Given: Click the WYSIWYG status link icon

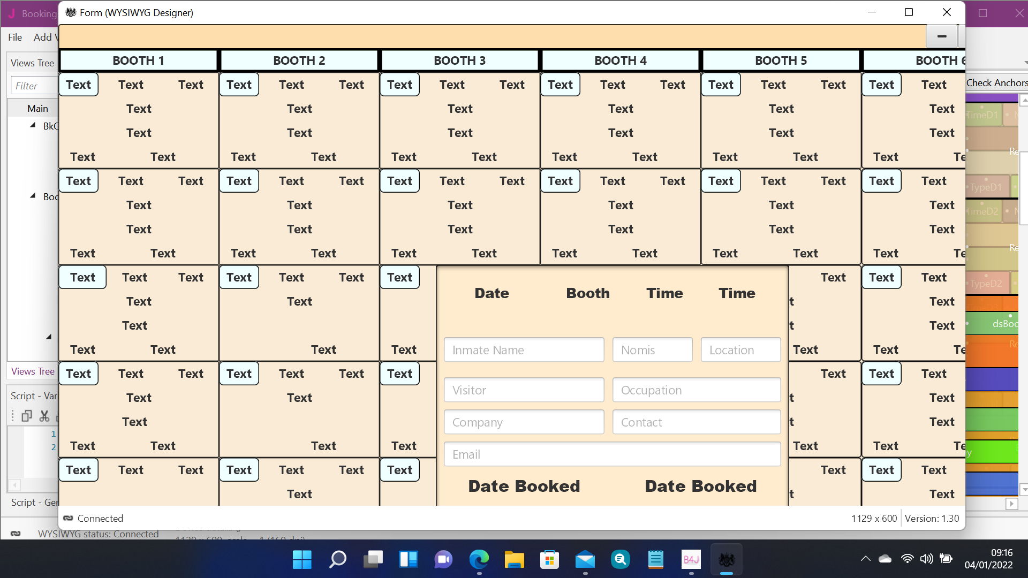Looking at the screenshot, I should pos(16,534).
